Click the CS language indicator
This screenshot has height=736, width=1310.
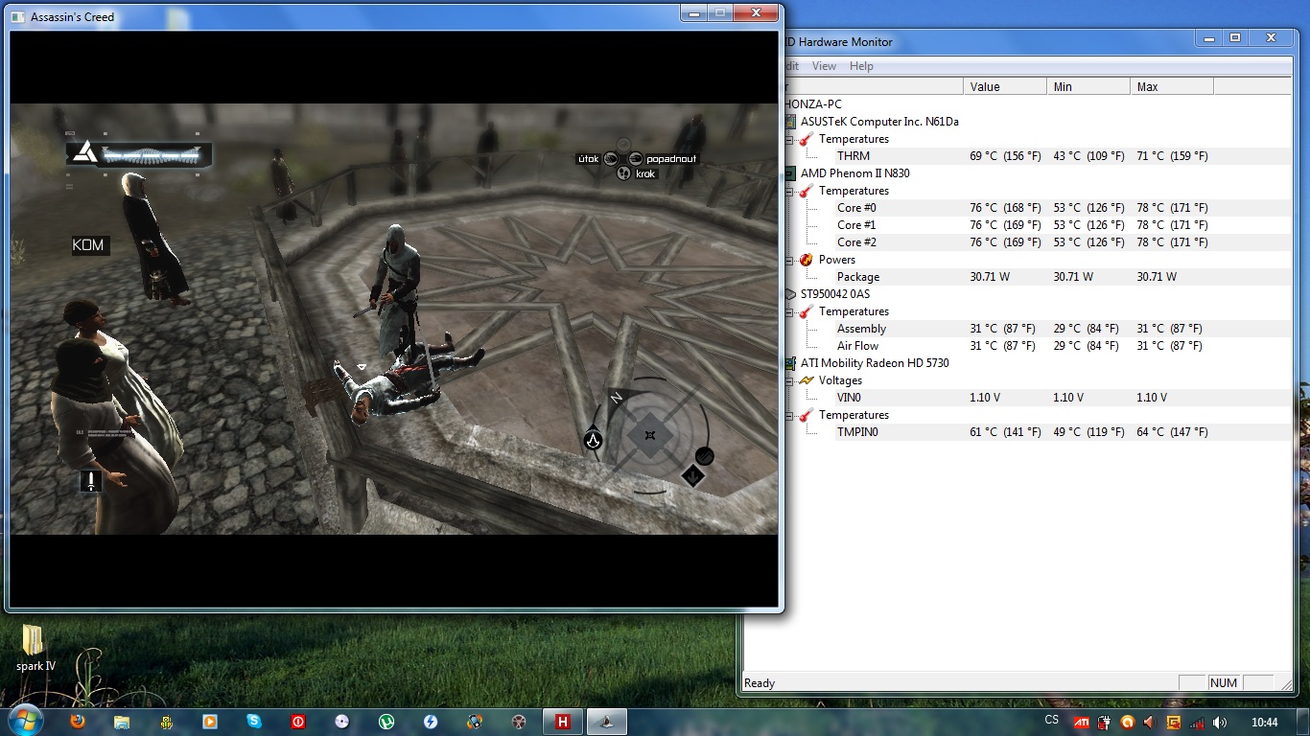1052,721
